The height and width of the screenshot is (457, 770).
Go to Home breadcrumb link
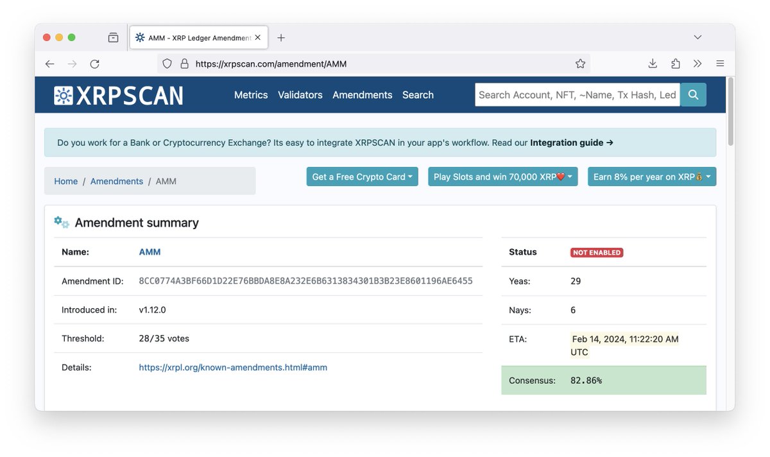tap(65, 181)
